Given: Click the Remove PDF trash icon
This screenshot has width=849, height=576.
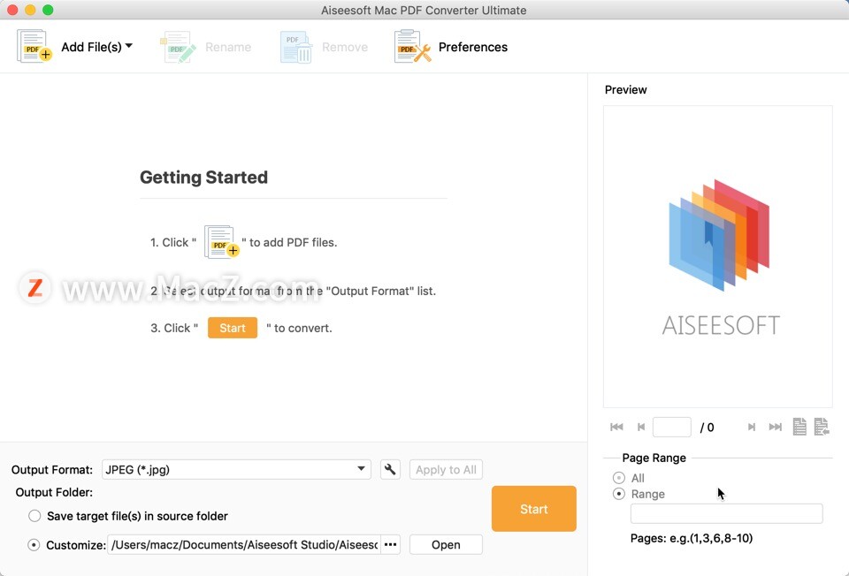Looking at the screenshot, I should [296, 47].
